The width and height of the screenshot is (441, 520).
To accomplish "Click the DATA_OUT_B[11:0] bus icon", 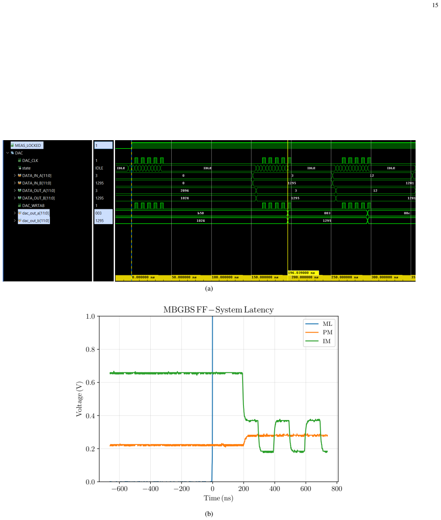I will coord(20,198).
